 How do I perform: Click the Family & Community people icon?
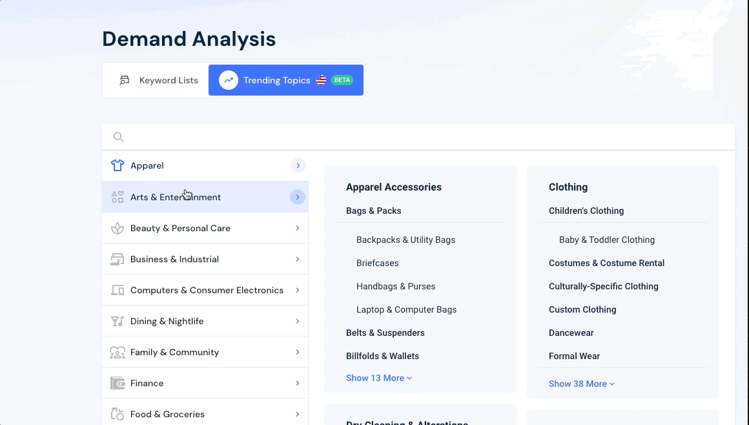click(x=117, y=352)
